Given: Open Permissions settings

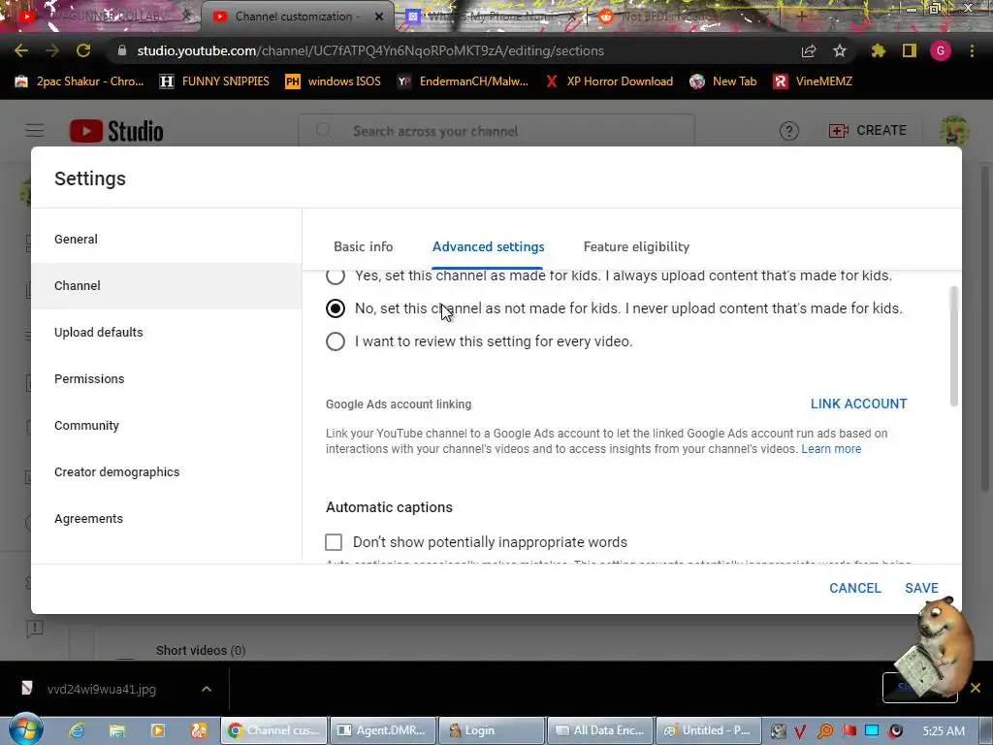Looking at the screenshot, I should (x=167, y=379).
